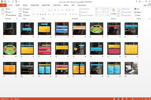
Task: Click the Ribbon Display Options icon
Action: pos(140,2)
